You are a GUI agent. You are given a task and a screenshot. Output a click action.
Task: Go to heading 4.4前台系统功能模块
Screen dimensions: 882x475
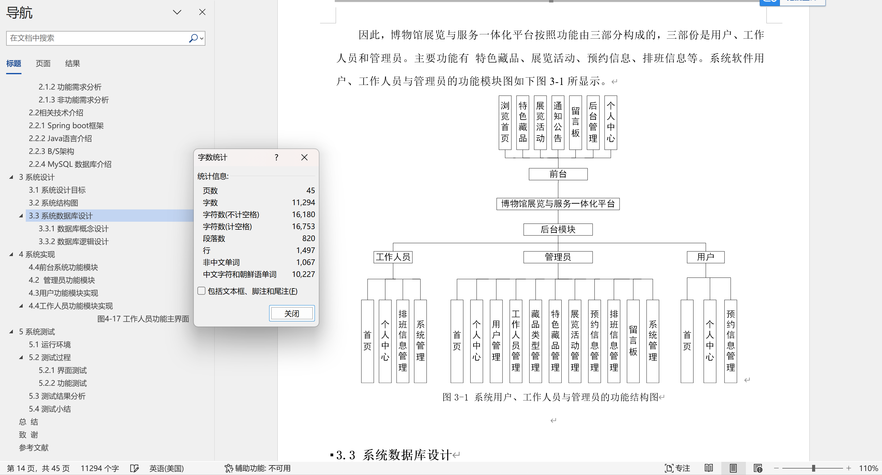[63, 267]
